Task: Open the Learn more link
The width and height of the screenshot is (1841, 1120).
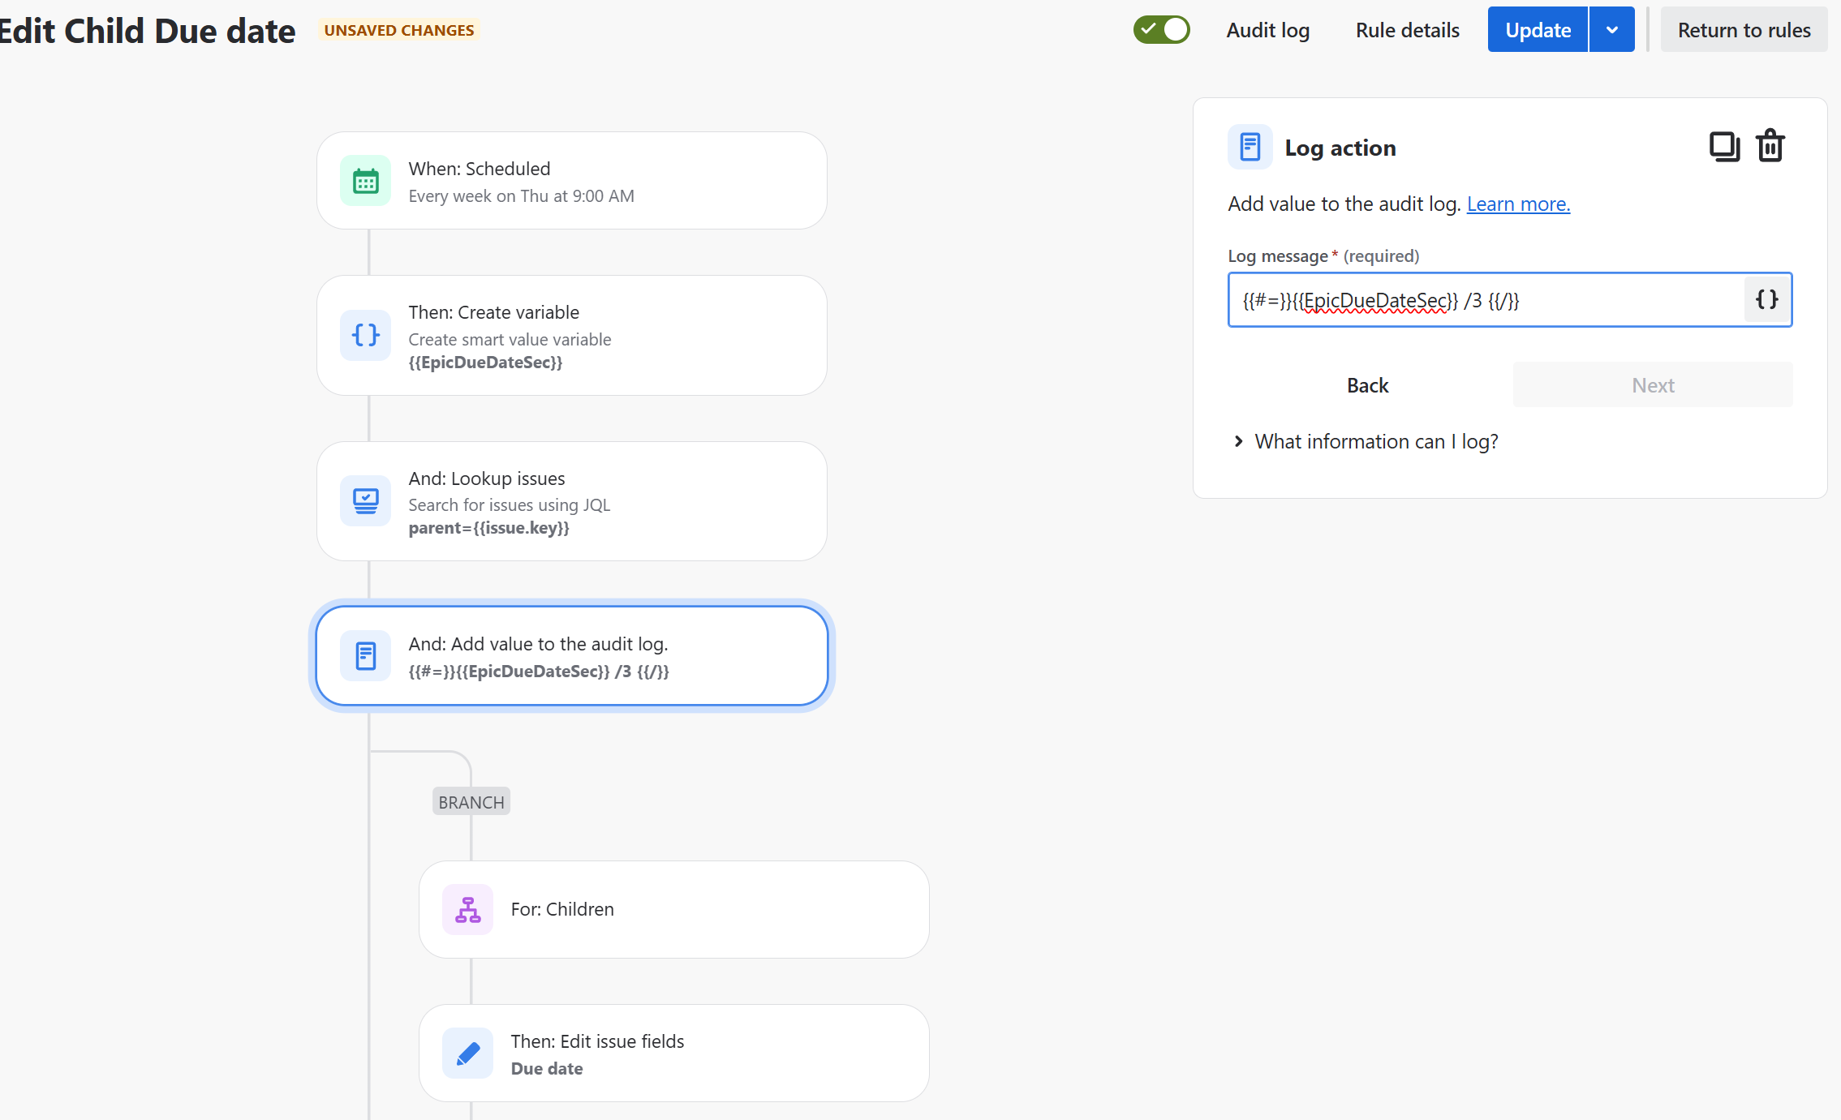Action: click(1518, 204)
